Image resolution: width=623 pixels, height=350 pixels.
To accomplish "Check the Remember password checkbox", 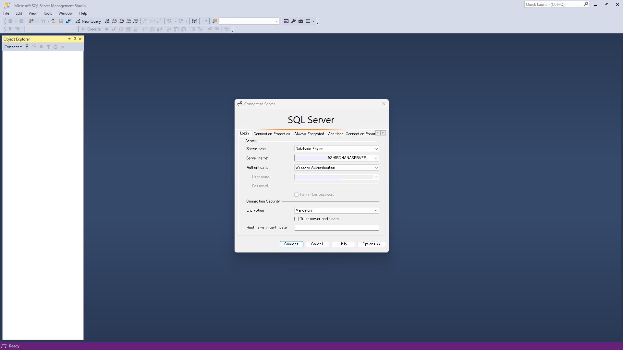I will [296, 194].
